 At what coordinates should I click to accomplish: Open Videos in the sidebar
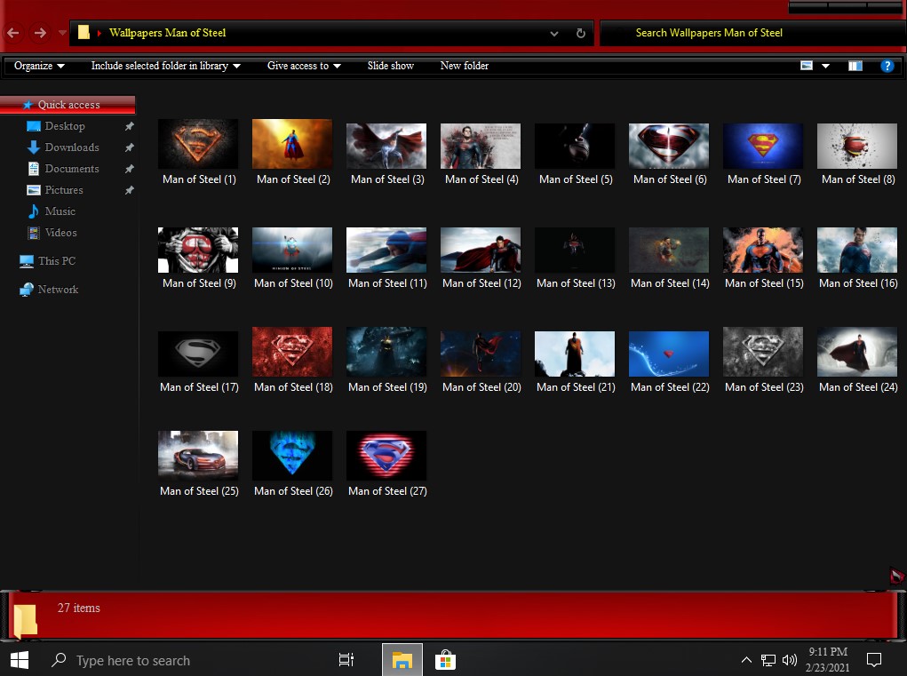pyautogui.click(x=60, y=233)
